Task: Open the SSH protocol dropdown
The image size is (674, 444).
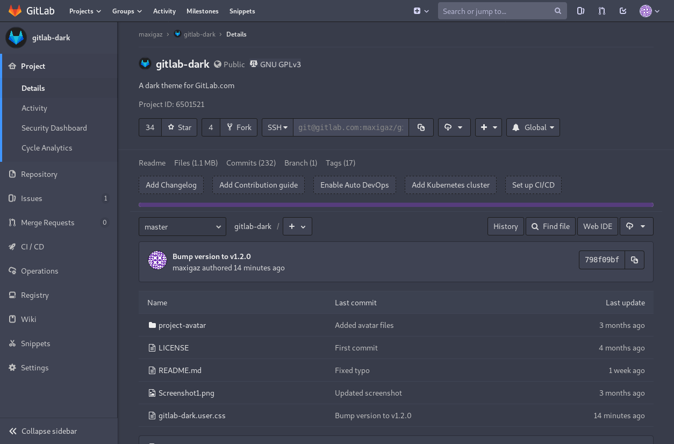Action: 277,127
